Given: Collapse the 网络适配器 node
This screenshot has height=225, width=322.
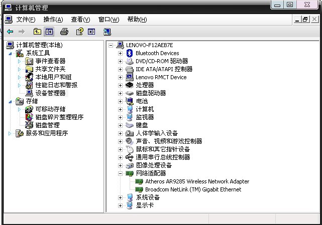Looking at the screenshot, I should [121, 173].
